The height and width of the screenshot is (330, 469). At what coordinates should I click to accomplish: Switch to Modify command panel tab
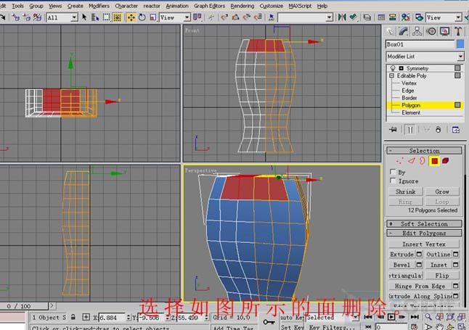pos(404,31)
